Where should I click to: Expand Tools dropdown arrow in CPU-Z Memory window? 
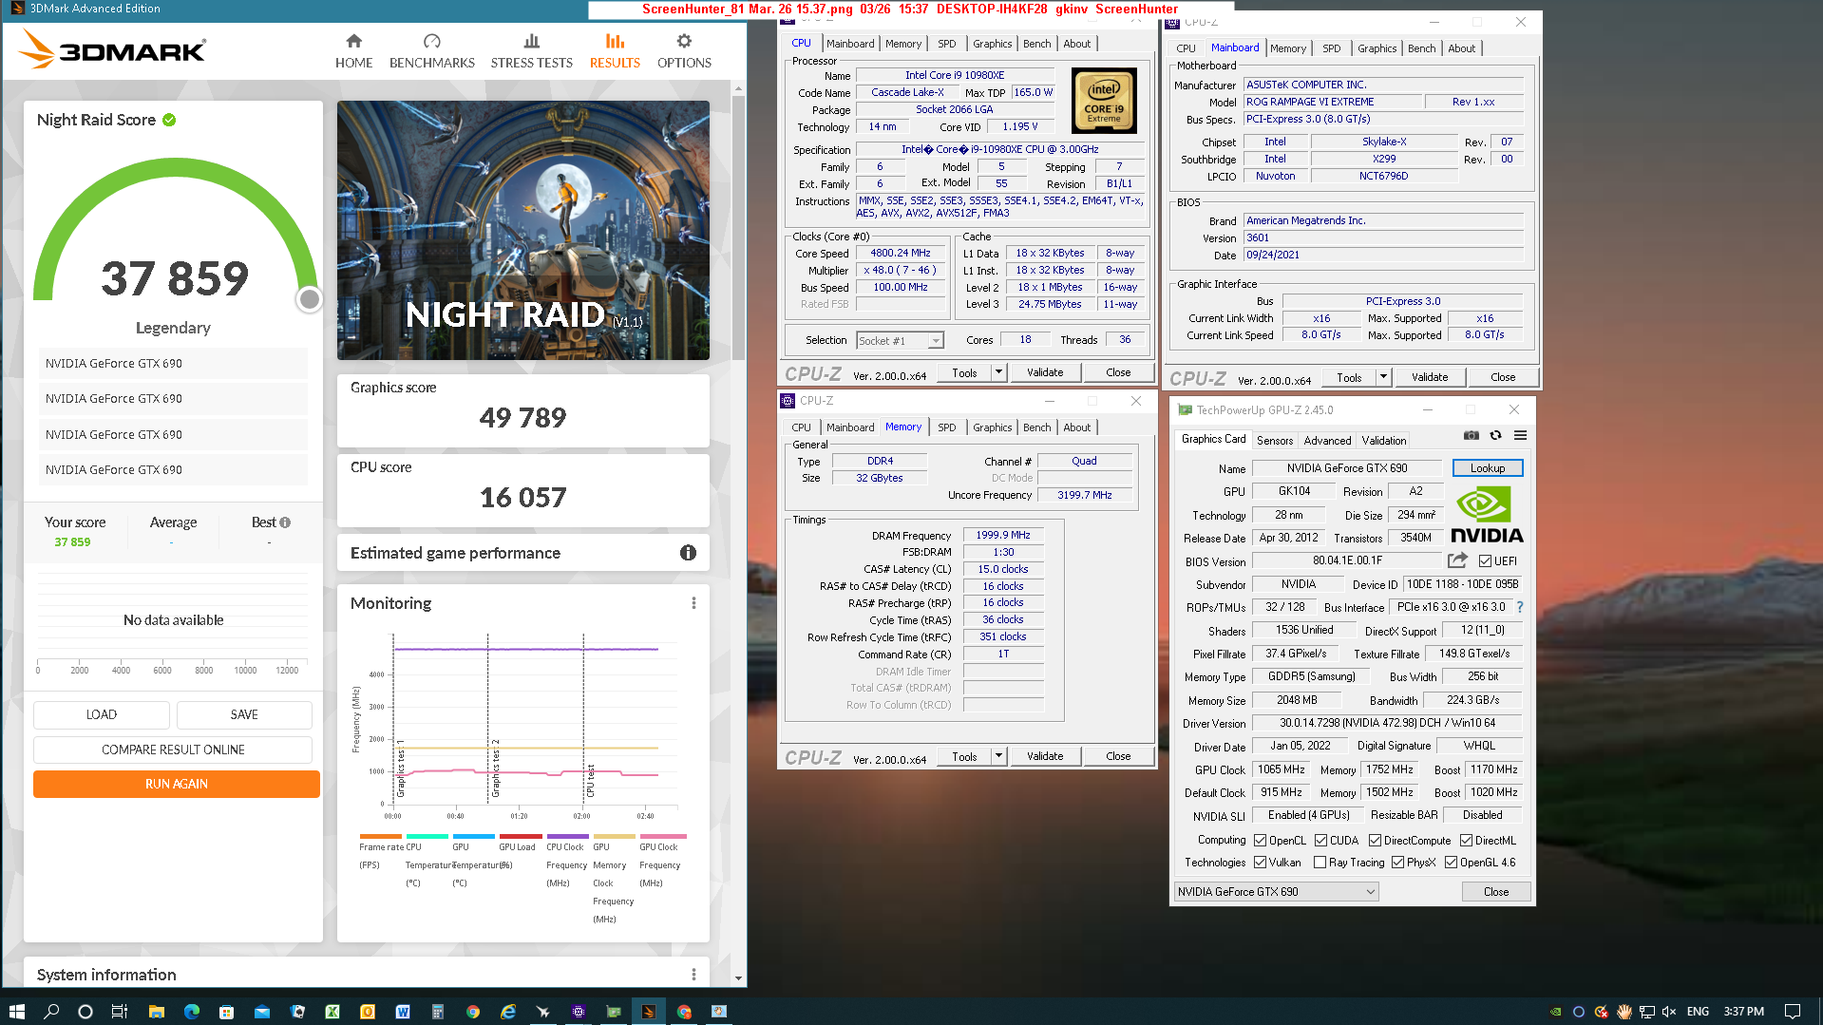point(998,756)
